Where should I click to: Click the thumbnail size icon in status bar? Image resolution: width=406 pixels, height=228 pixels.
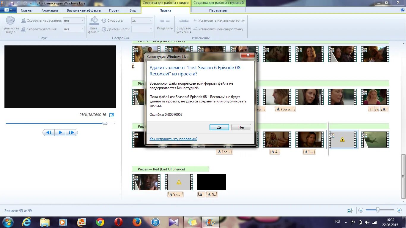click(350, 210)
